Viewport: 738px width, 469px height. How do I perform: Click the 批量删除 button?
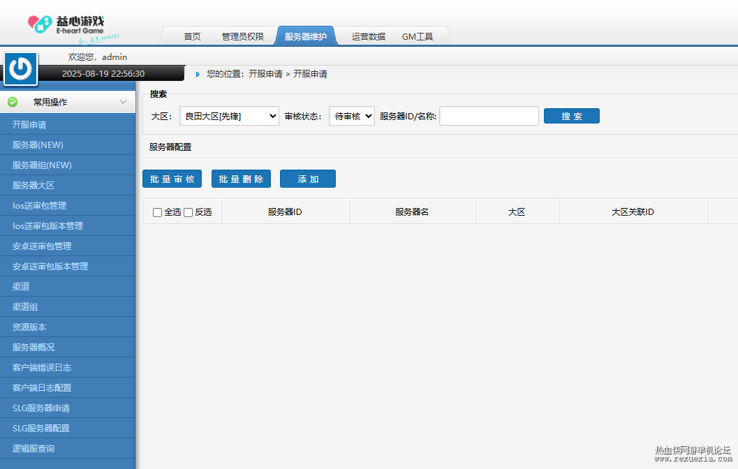coord(241,179)
